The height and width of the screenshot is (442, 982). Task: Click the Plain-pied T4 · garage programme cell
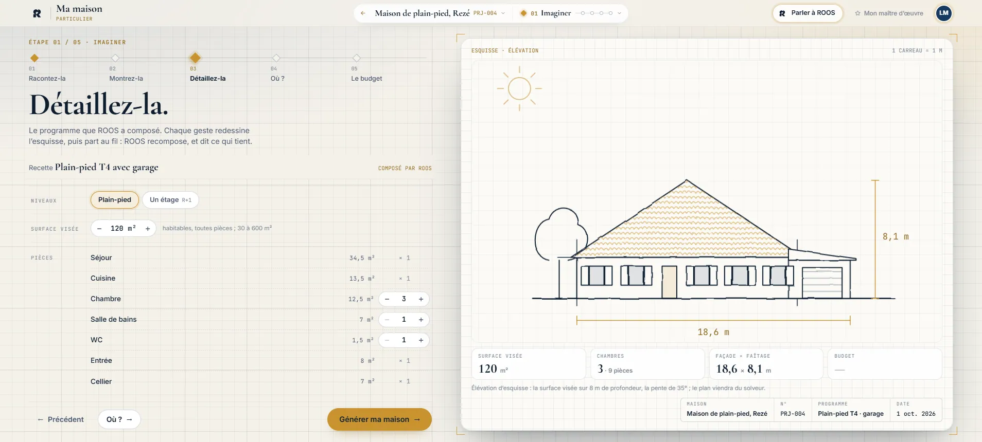pyautogui.click(x=851, y=410)
